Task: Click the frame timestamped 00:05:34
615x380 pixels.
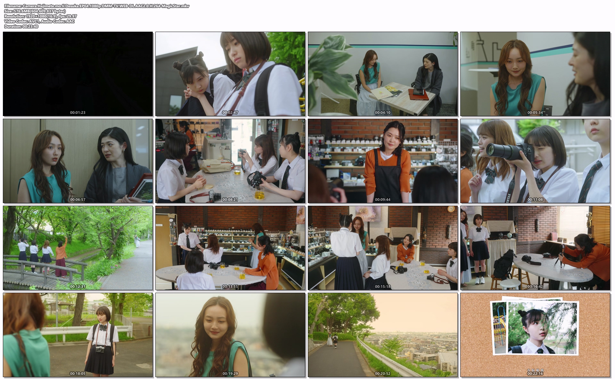Action: tap(535, 74)
